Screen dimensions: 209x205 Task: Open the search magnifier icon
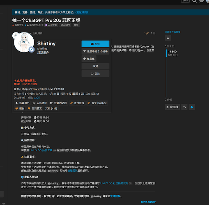194,1
